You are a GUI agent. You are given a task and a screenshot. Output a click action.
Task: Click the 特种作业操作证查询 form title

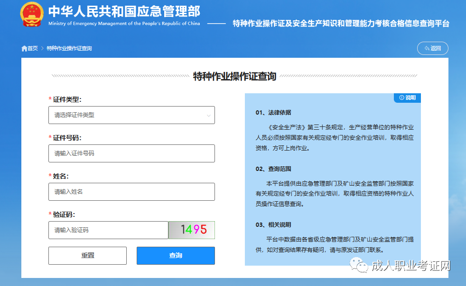[234, 76]
